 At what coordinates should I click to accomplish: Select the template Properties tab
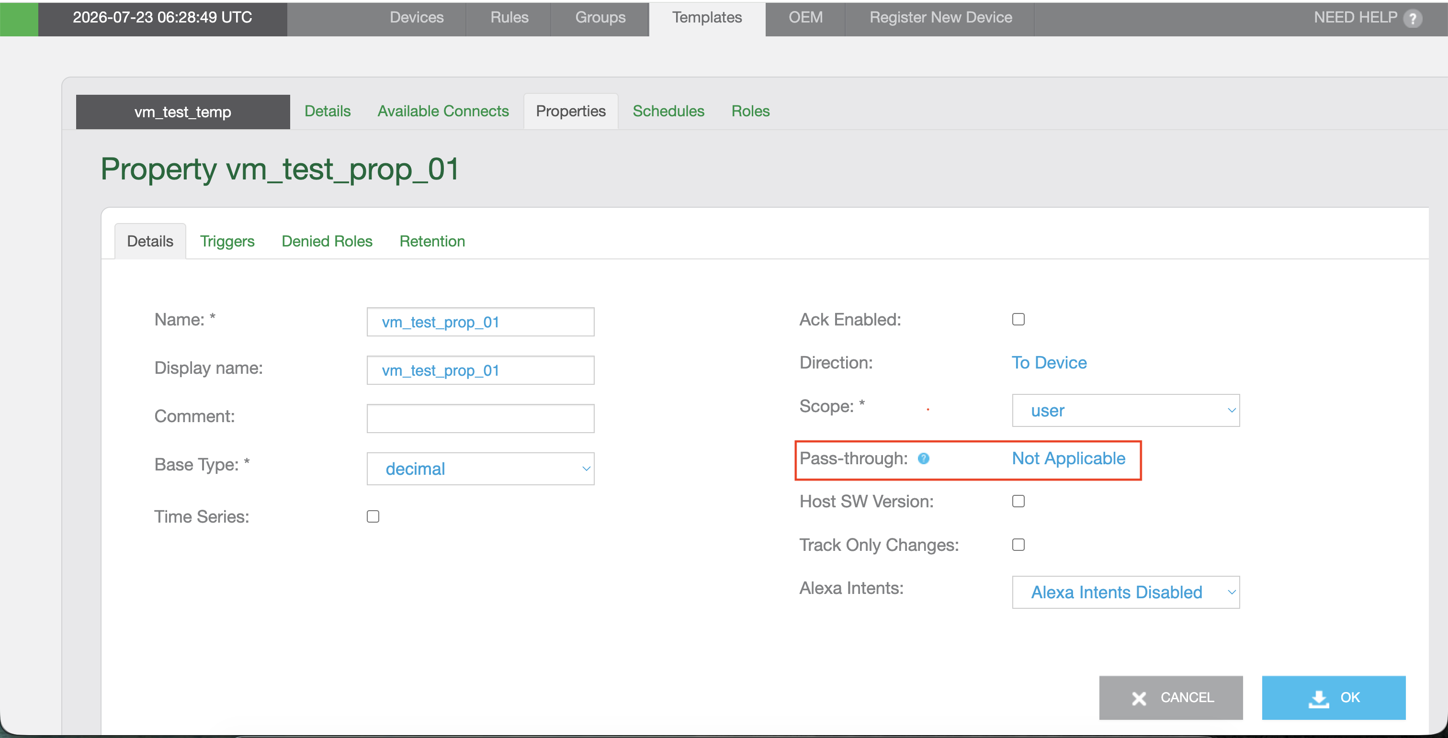click(571, 111)
